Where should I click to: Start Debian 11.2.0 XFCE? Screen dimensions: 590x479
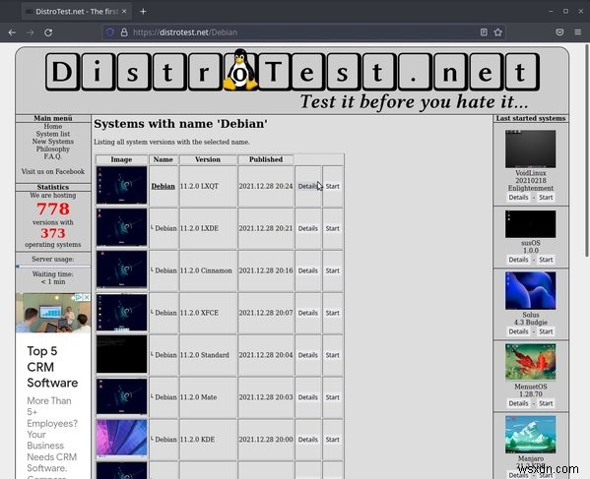click(x=333, y=313)
